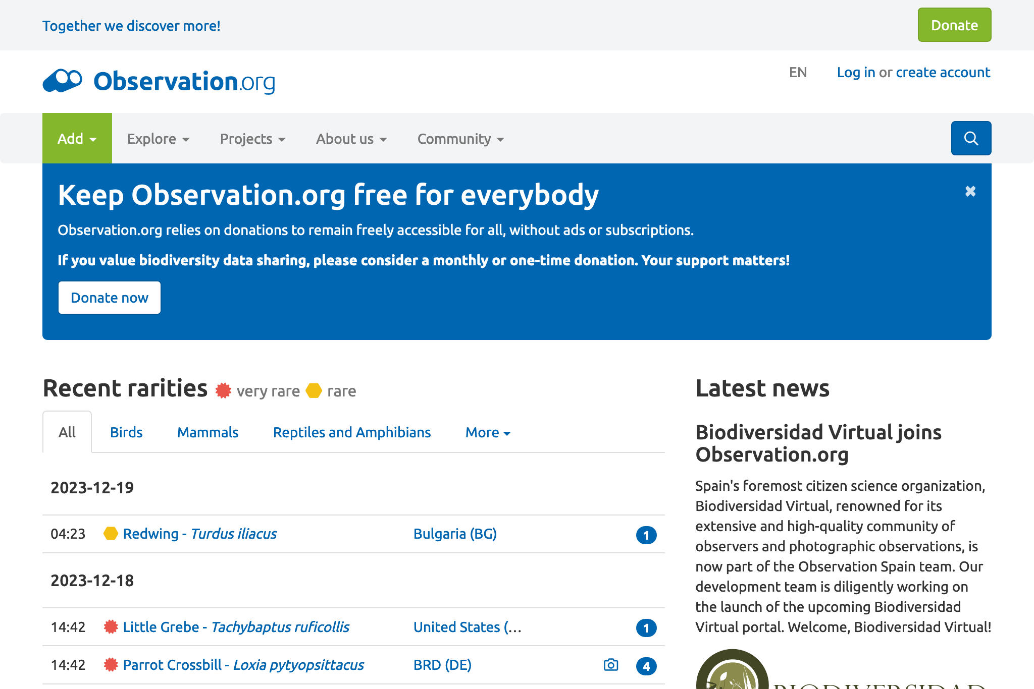Expand the Explore navigation menu
This screenshot has width=1034, height=689.
(x=158, y=139)
